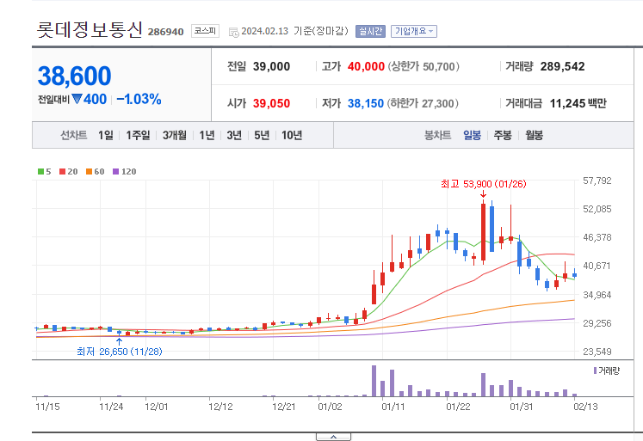Click the 57,792 price axis label
Screen dimensions: 643x441
597,181
